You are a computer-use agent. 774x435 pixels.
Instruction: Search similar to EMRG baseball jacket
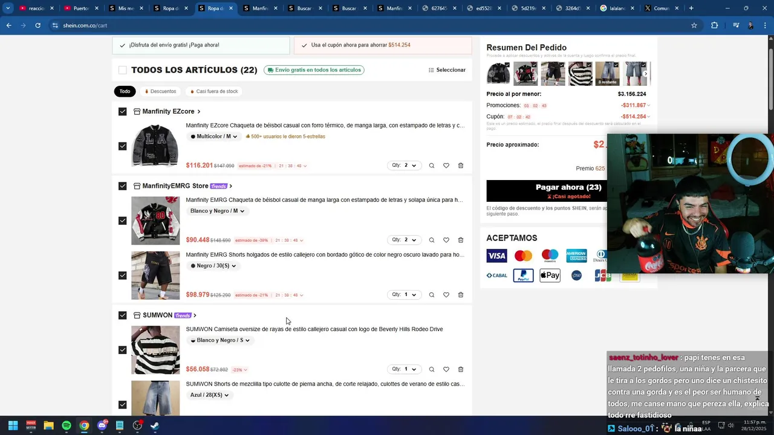coord(432,240)
